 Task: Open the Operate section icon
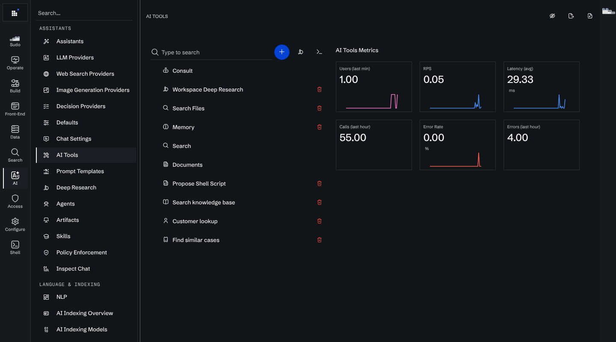(x=15, y=63)
